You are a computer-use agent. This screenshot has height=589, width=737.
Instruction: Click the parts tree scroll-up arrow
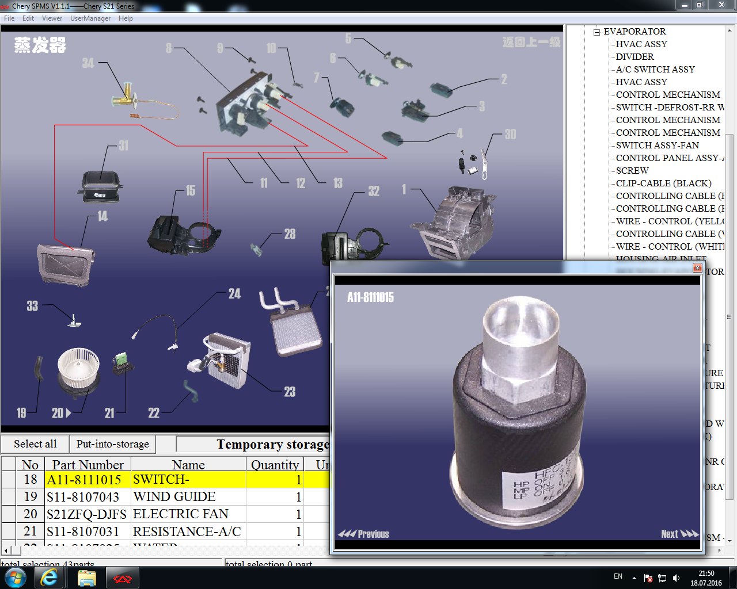[730, 30]
